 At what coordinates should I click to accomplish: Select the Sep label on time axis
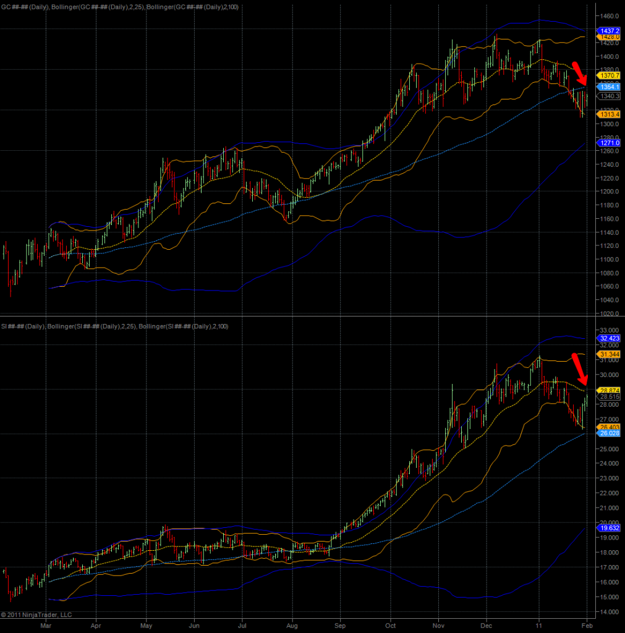[x=339, y=624]
